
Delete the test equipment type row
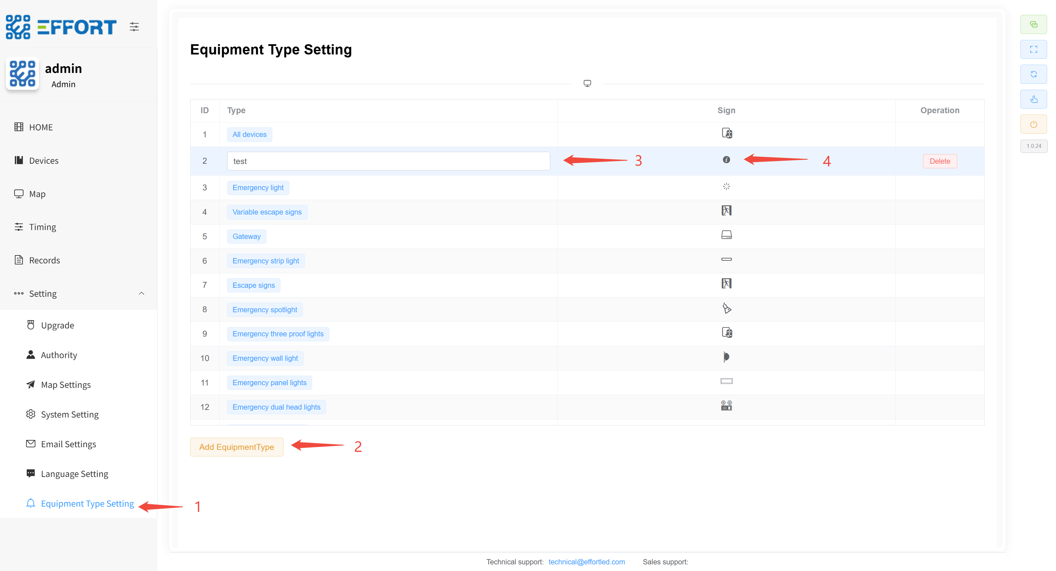click(939, 161)
